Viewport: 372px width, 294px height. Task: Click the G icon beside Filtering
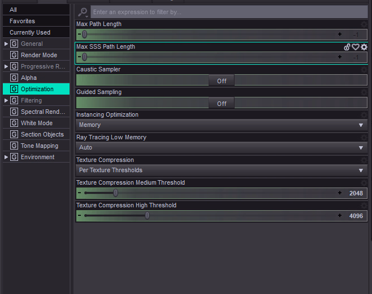[14, 100]
